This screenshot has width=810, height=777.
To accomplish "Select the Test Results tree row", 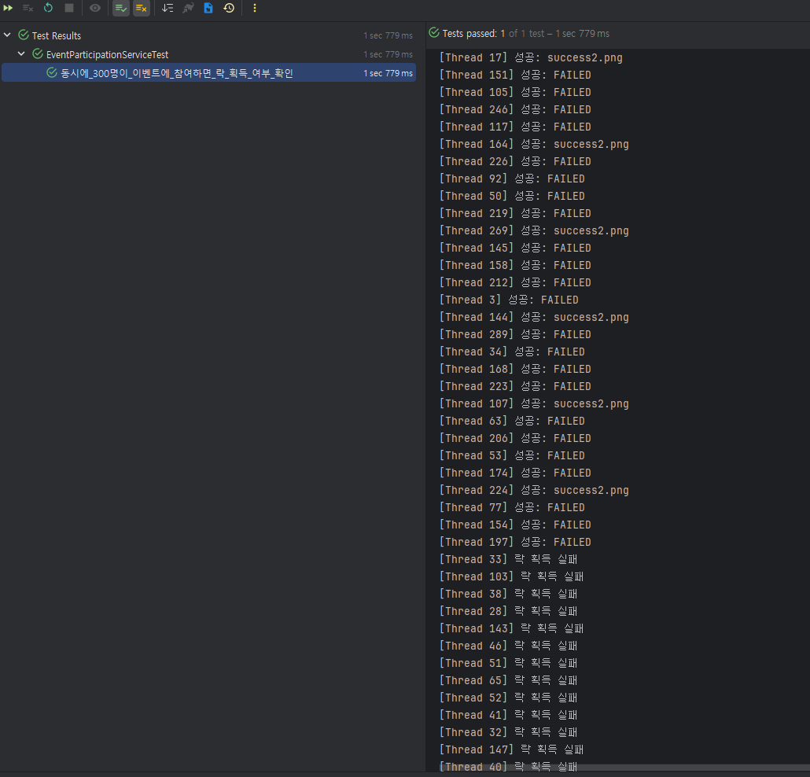I will (208, 35).
